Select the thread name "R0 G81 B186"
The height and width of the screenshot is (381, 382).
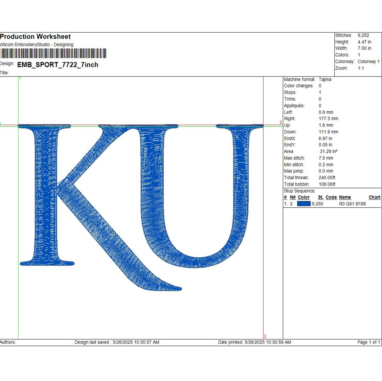click(352, 204)
